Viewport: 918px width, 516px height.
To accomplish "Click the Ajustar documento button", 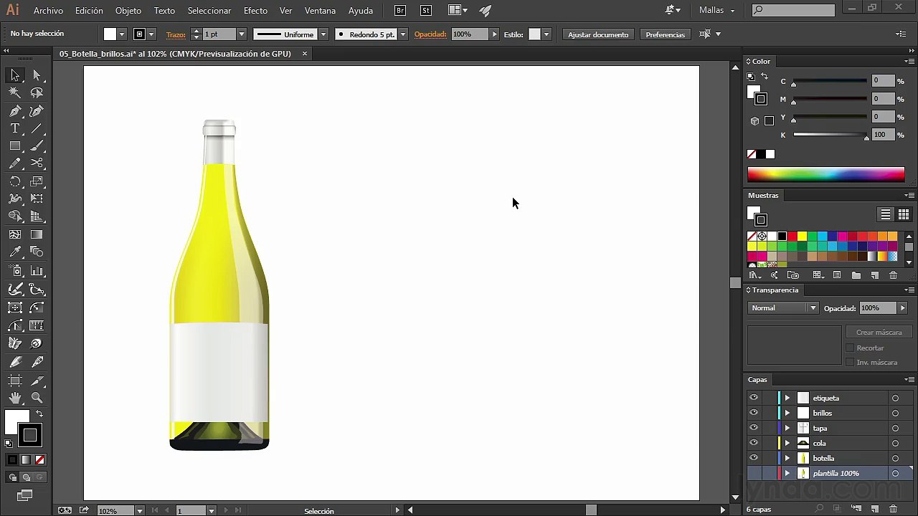I will point(598,34).
